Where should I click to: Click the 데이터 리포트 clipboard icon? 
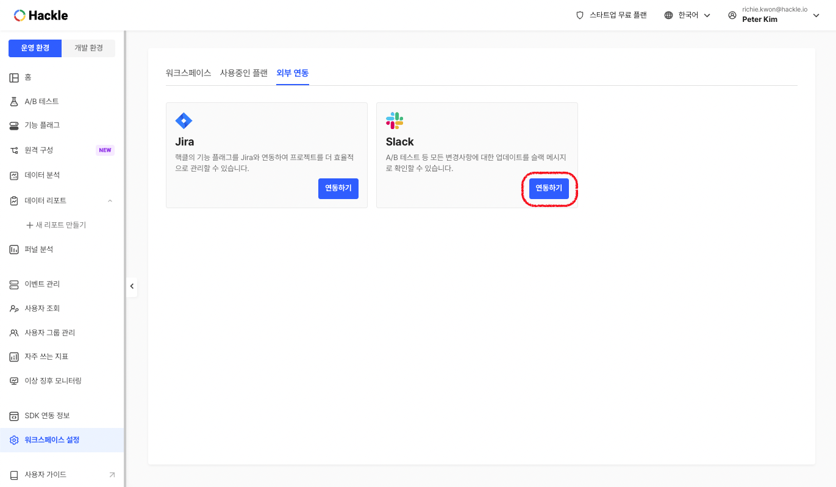[14, 201]
